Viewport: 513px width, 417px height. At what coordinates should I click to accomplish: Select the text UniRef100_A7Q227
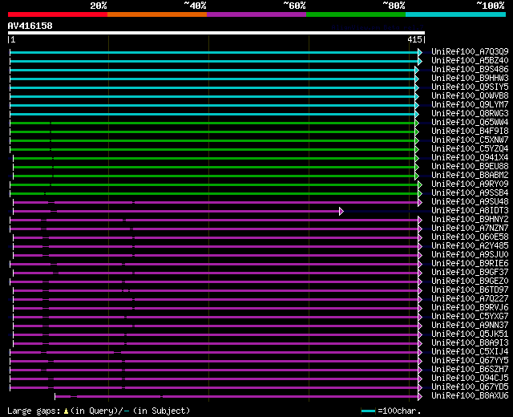coord(470,299)
